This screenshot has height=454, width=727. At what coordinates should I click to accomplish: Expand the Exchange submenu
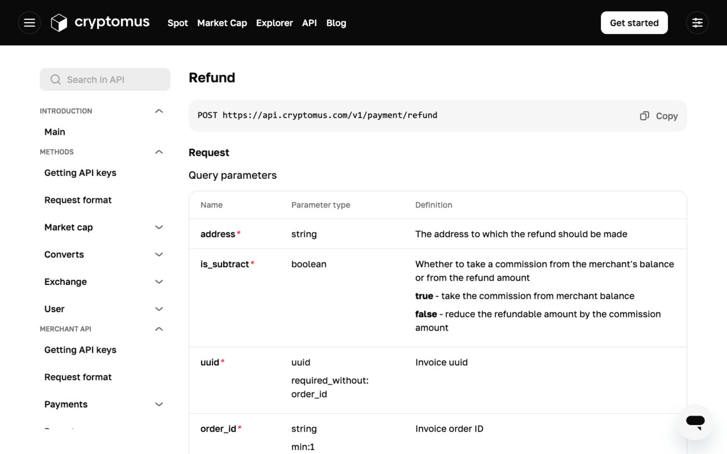pyautogui.click(x=159, y=282)
